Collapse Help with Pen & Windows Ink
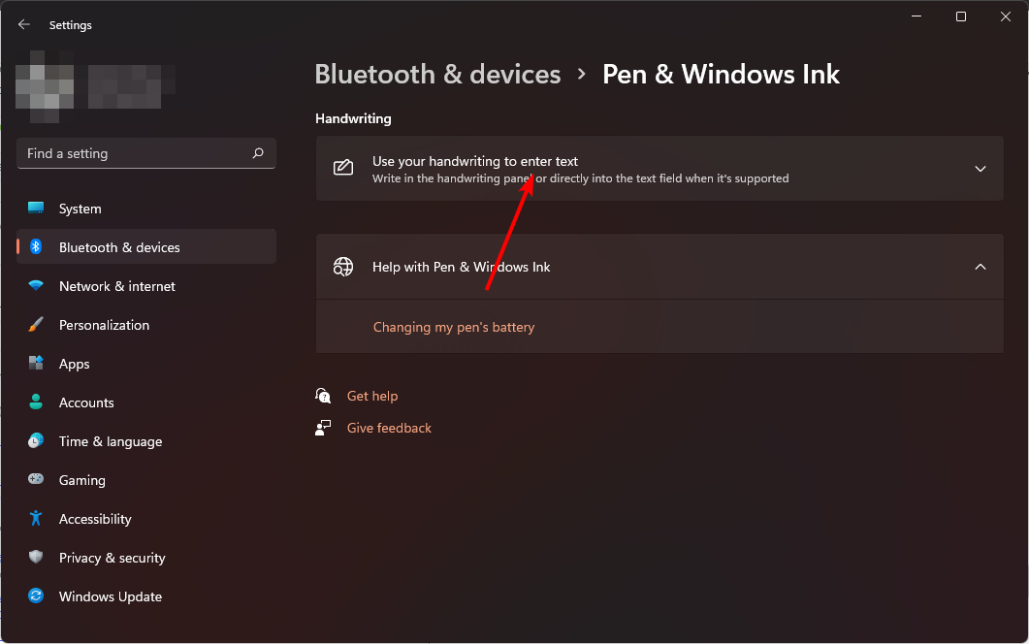This screenshot has width=1029, height=644. pyautogui.click(x=980, y=267)
